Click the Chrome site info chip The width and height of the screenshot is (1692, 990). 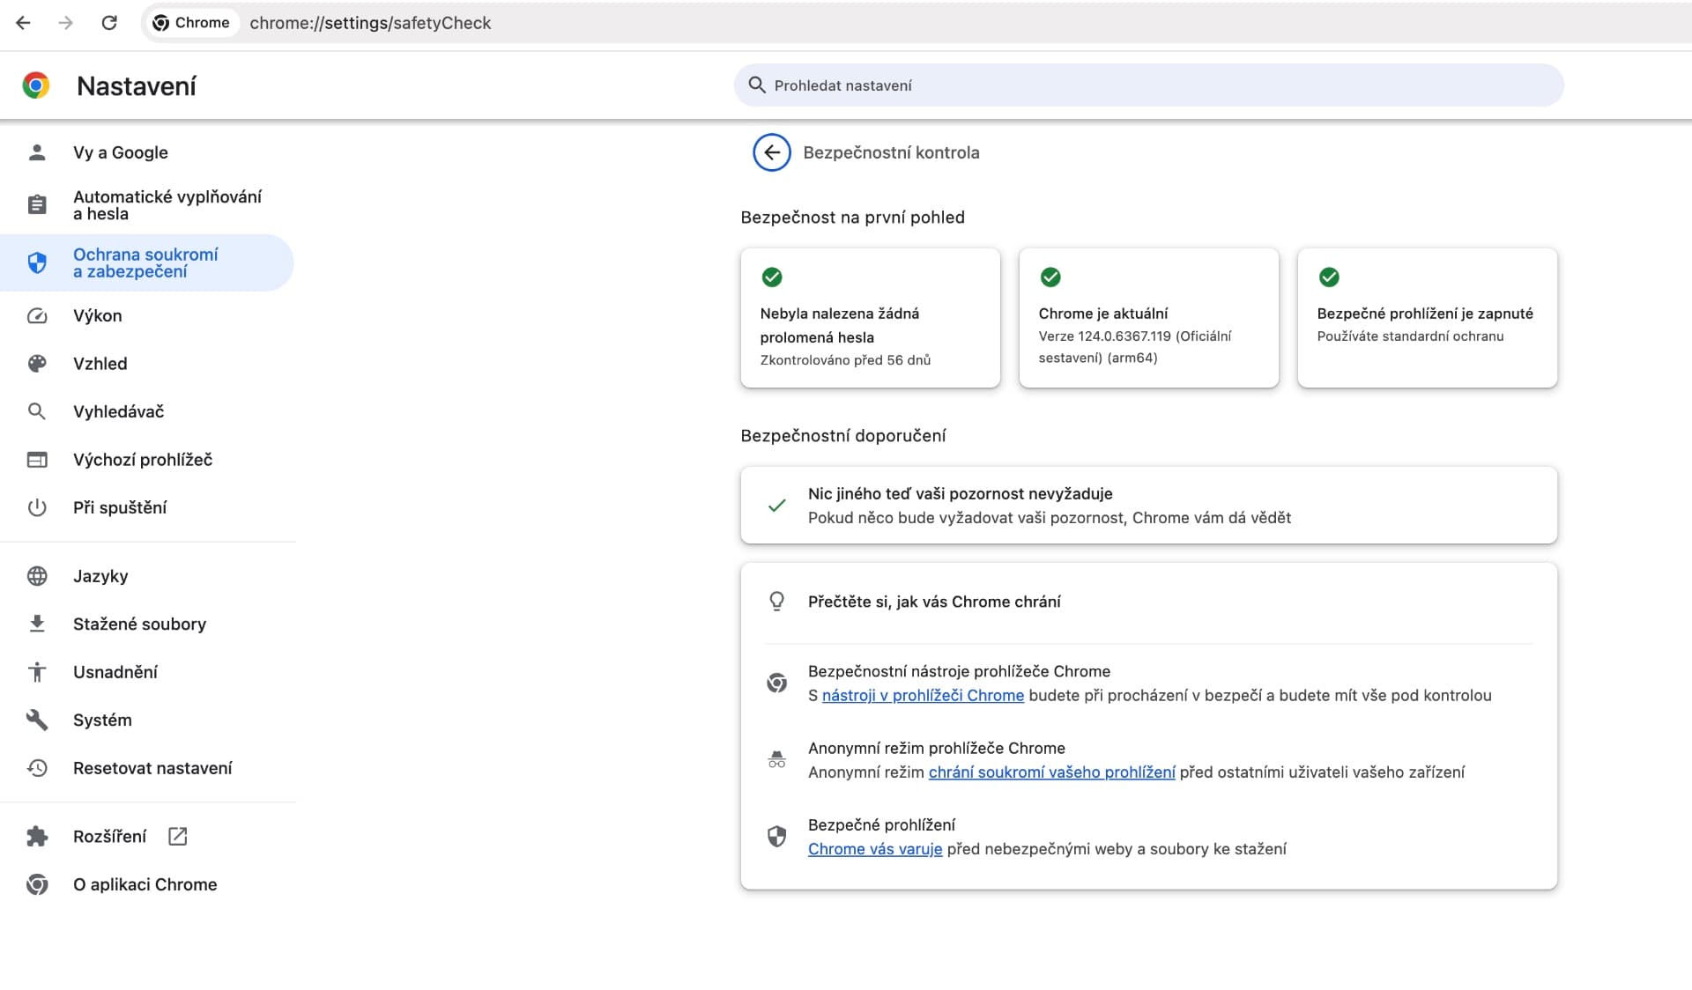click(x=191, y=23)
